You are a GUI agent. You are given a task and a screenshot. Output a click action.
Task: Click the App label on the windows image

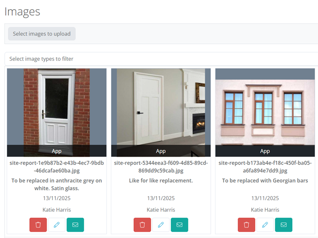pos(265,151)
